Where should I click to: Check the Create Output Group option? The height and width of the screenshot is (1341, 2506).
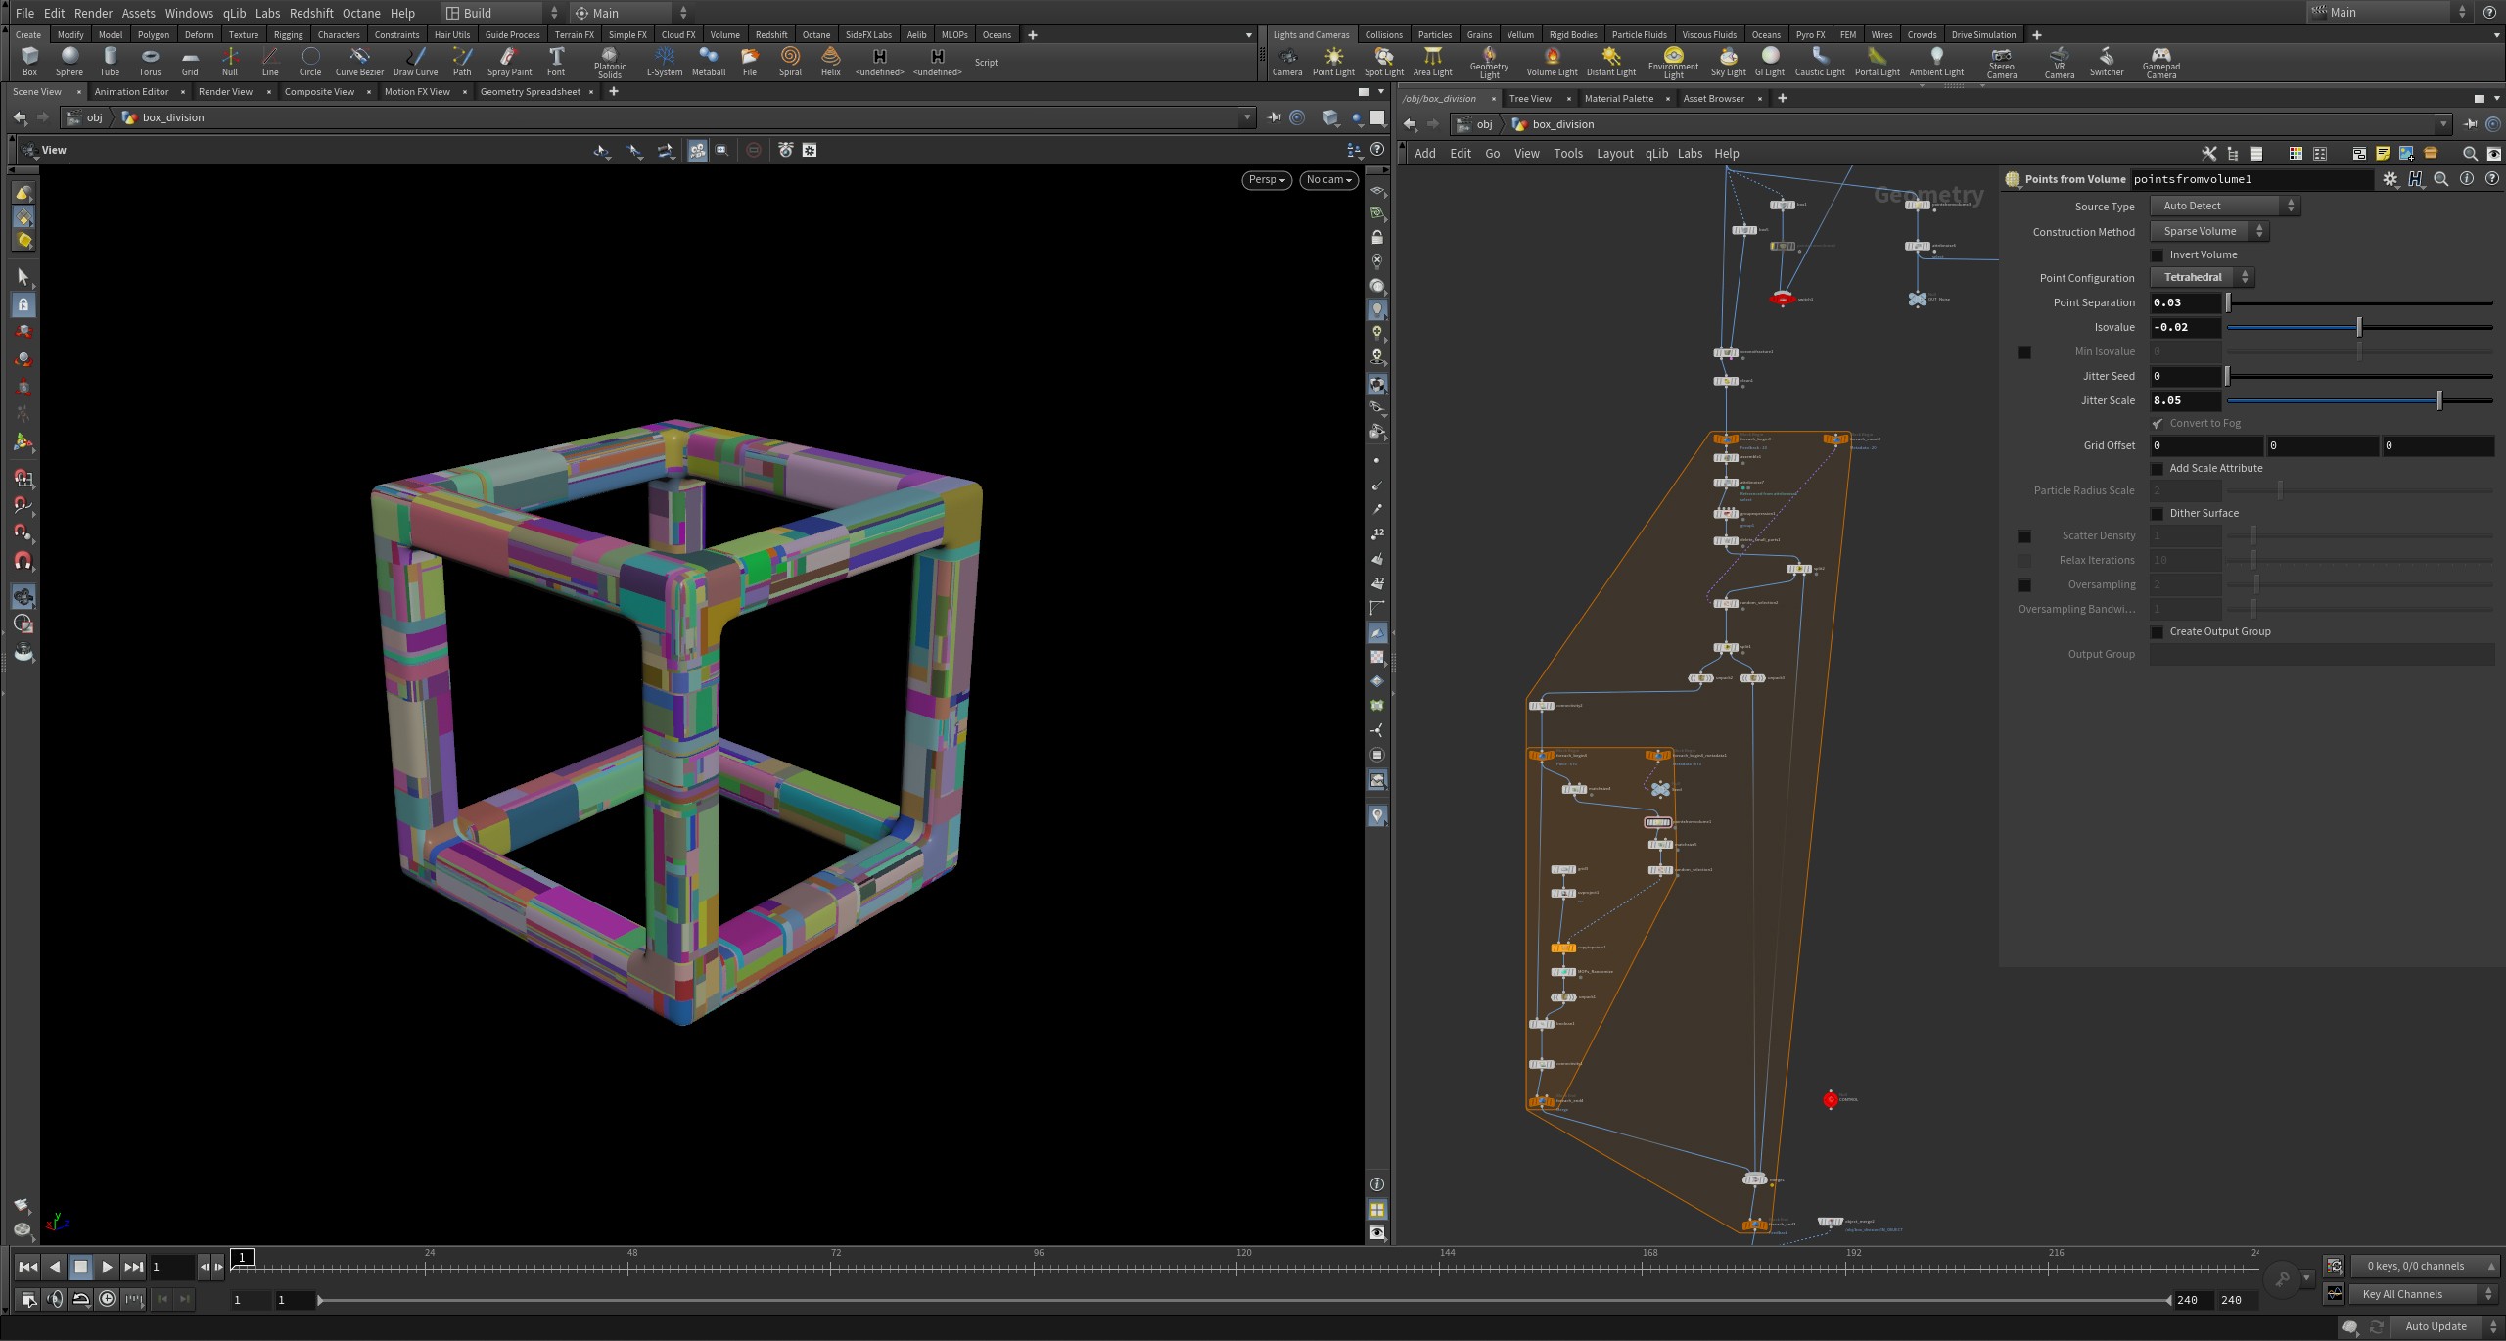coord(2157,632)
